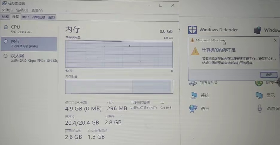Close the Microsoft Windows warning dialog
The image size is (280, 145).
pyautogui.click(x=275, y=41)
